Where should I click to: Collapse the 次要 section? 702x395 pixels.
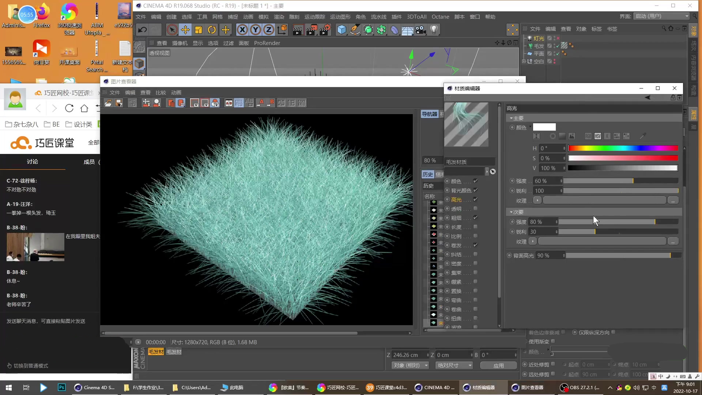[x=511, y=212]
